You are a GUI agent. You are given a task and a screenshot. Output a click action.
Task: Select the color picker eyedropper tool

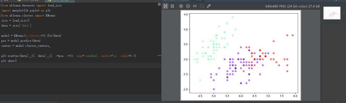click(209, 6)
